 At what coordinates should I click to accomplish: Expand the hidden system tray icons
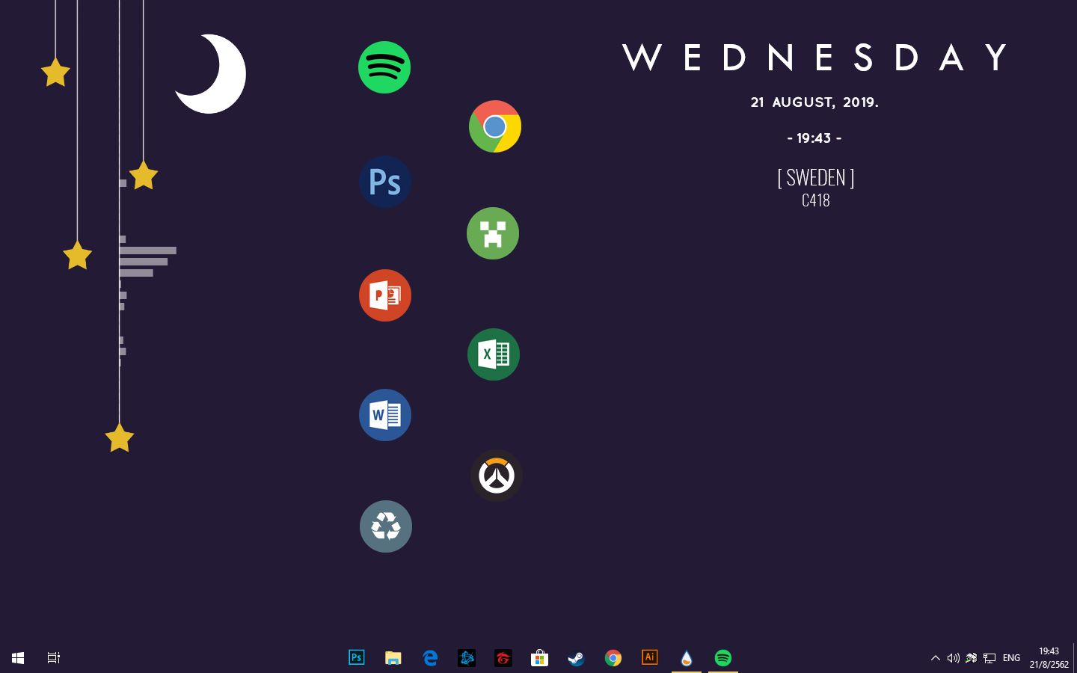(x=935, y=658)
